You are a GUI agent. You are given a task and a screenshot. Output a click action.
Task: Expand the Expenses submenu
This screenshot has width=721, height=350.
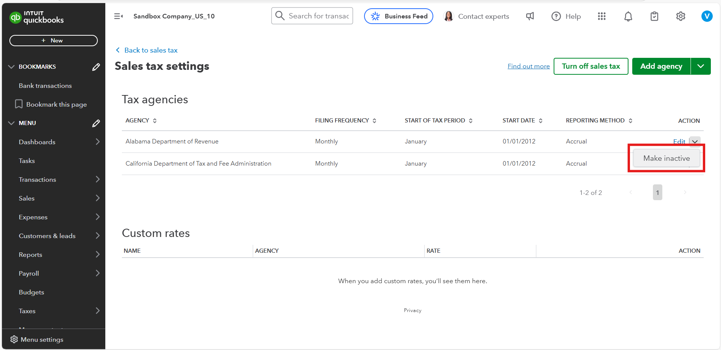[x=98, y=217]
